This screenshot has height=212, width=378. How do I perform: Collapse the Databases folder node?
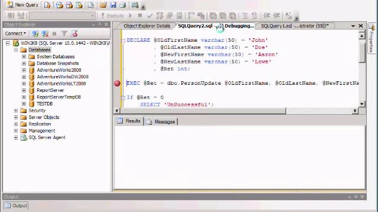[16, 50]
